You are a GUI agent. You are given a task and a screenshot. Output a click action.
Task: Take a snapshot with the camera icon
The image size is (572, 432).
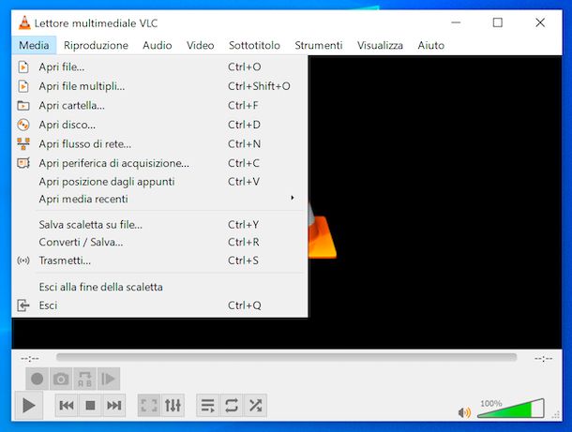[x=61, y=379]
